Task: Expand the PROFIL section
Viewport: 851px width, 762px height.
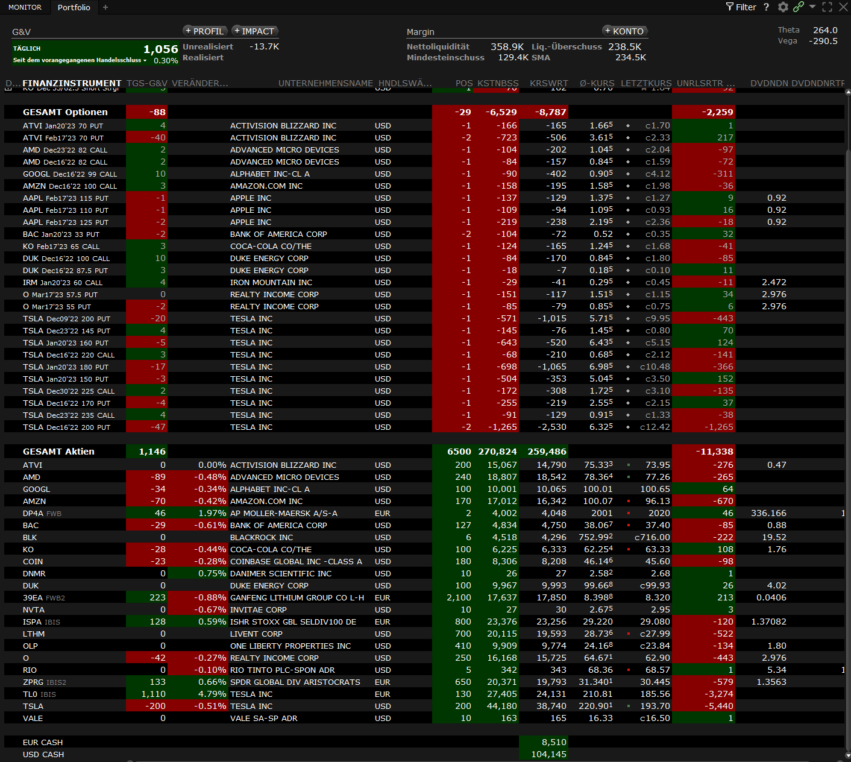Action: 205,31
